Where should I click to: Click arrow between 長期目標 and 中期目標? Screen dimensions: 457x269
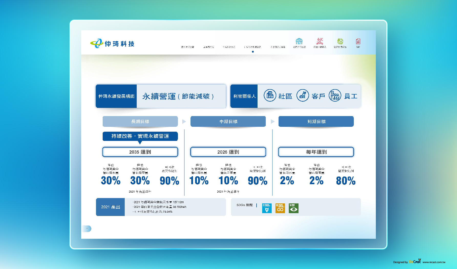click(x=184, y=122)
